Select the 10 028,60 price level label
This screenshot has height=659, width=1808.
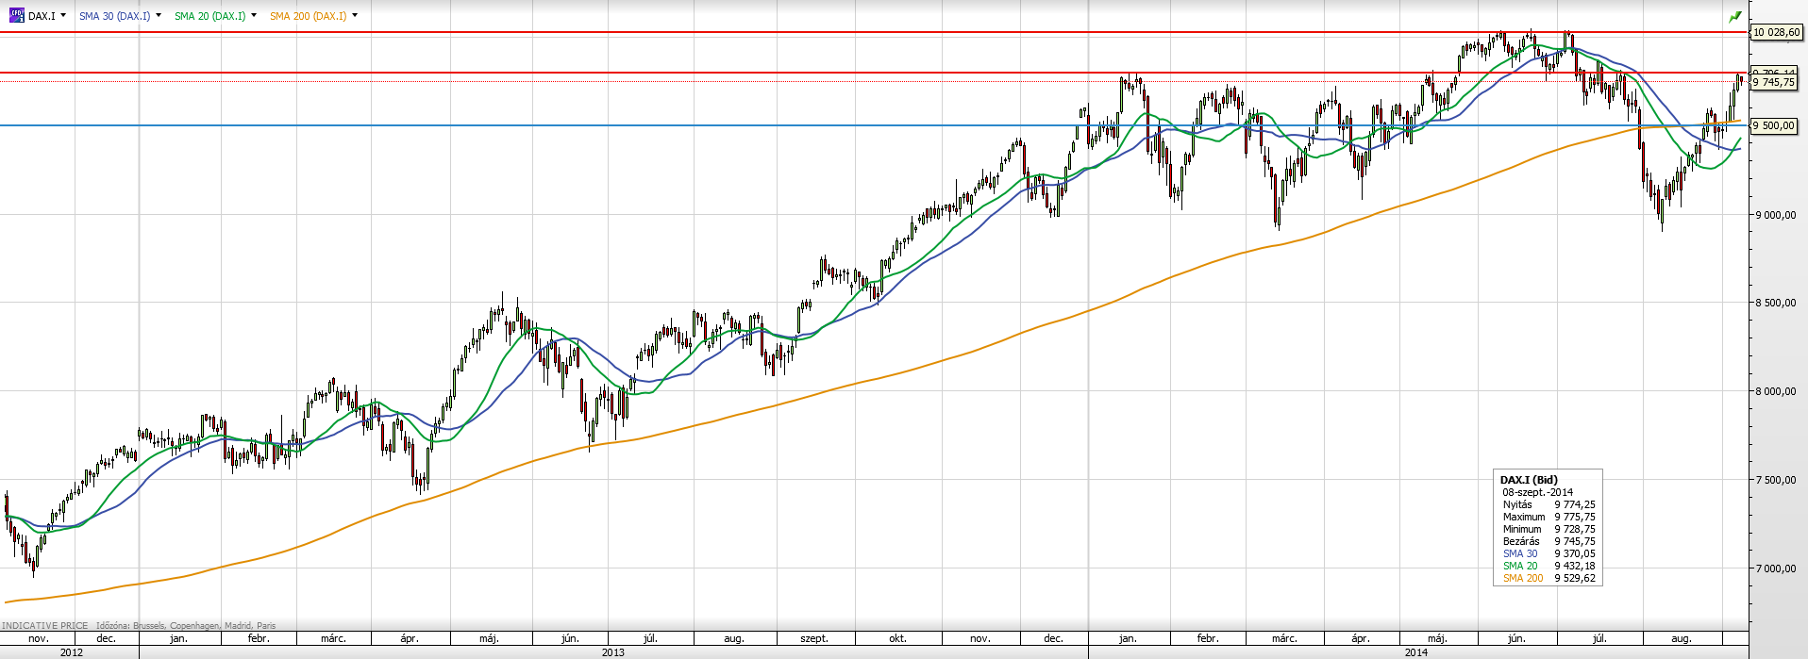pos(1776,32)
